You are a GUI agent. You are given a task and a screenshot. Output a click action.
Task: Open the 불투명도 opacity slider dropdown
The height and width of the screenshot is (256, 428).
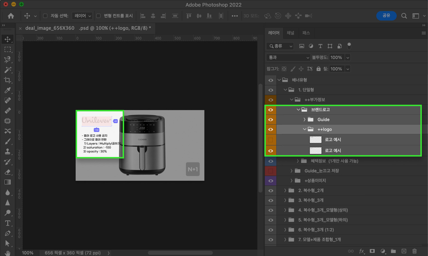point(347,57)
